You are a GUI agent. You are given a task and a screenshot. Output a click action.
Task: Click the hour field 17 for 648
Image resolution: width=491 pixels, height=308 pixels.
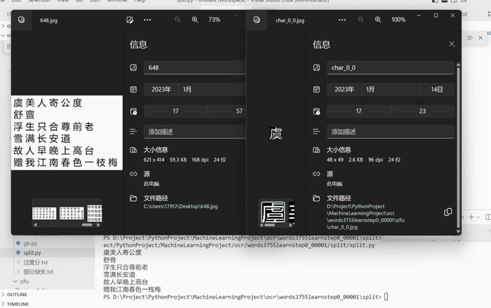pyautogui.click(x=176, y=111)
